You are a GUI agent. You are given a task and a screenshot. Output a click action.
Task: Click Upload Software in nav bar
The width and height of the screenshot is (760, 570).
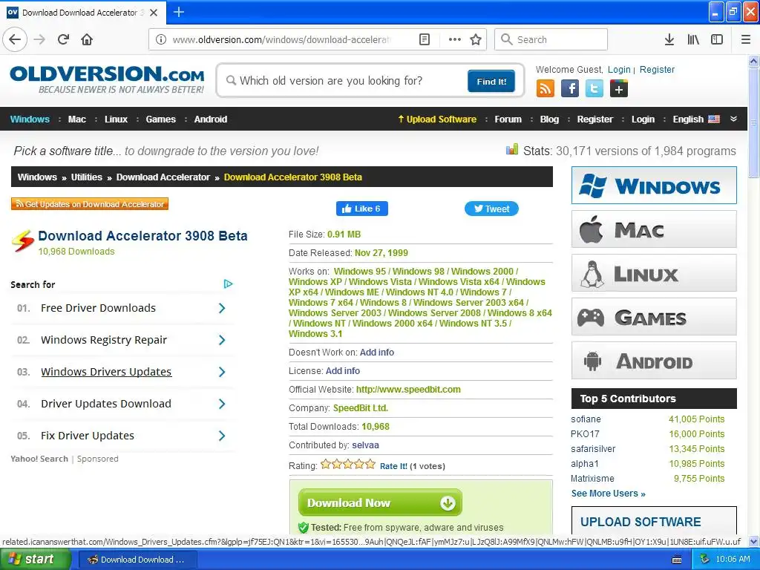point(437,119)
